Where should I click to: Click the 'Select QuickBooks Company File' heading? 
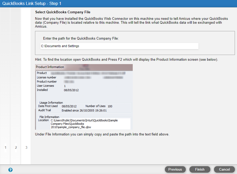tap(63, 12)
